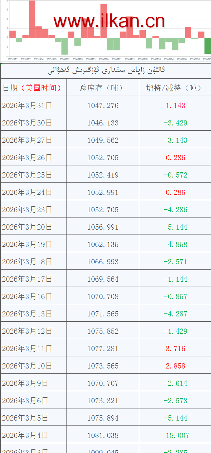Screen dimensions: 211x453
Task: Click the tall red bar above 20260116
Action: [104, 21]
